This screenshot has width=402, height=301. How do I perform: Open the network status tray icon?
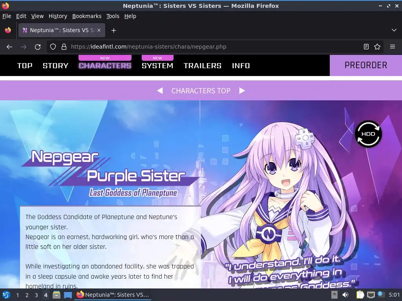click(x=371, y=295)
